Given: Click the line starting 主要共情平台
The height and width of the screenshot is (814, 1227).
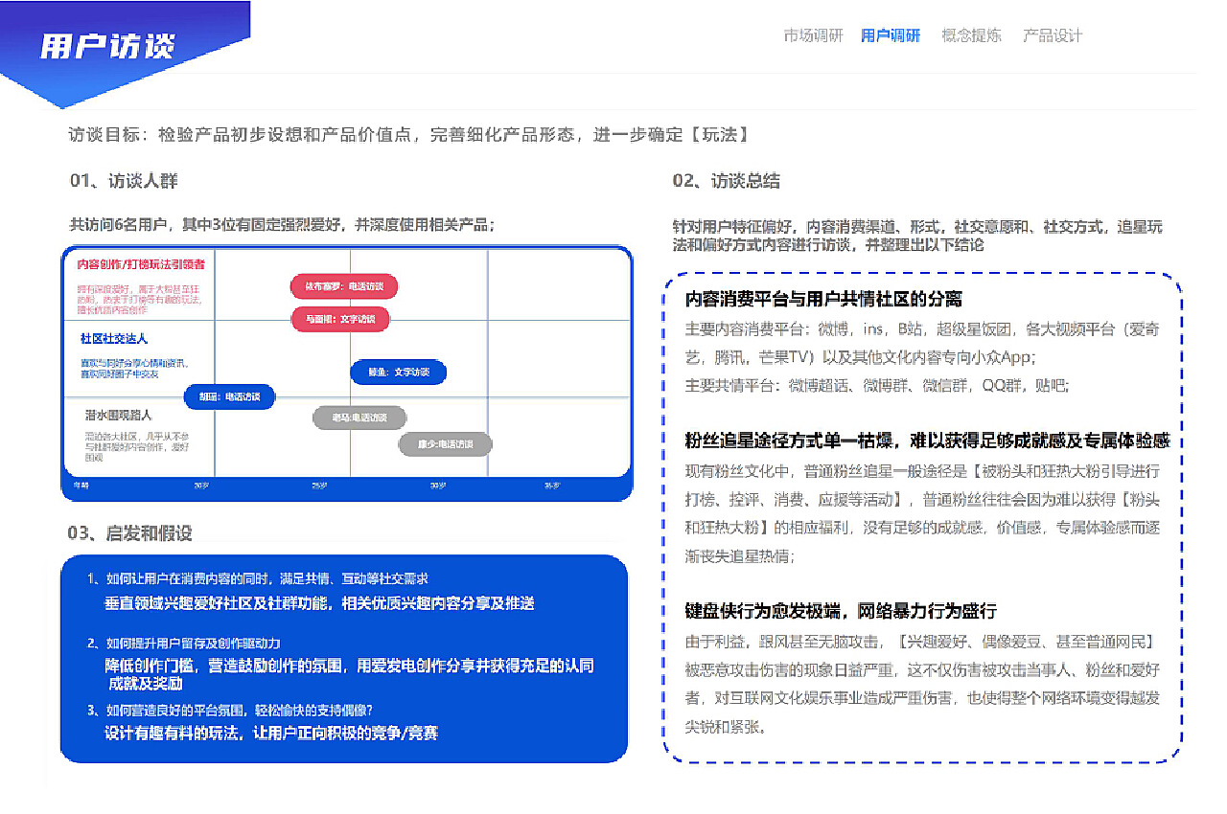Looking at the screenshot, I should [876, 385].
